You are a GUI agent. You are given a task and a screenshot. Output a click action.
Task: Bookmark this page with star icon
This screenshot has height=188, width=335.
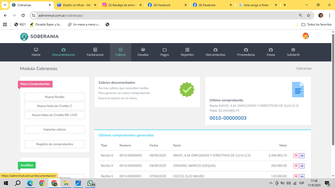point(309,15)
